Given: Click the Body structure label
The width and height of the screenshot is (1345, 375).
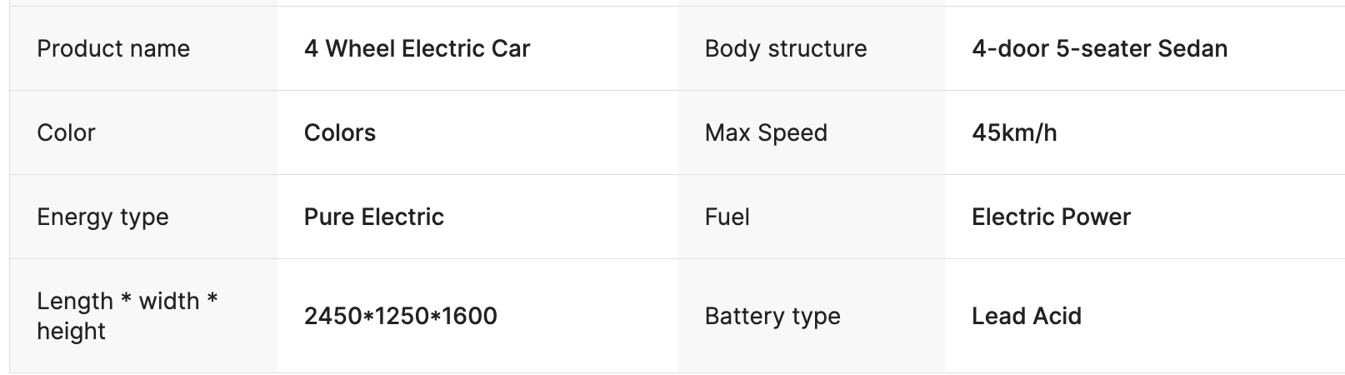Looking at the screenshot, I should (x=785, y=49).
